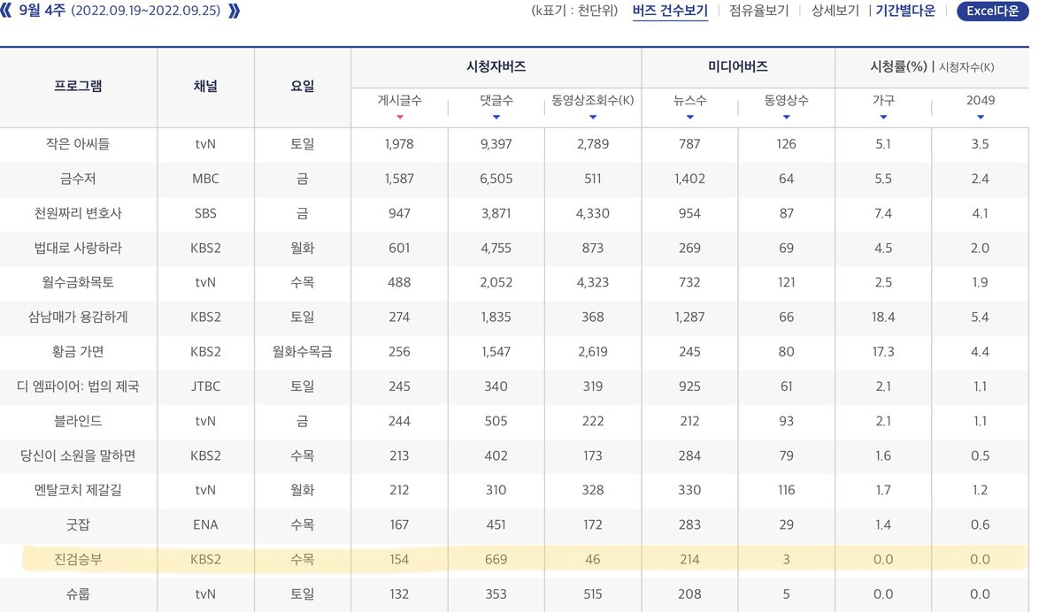Screen dimensions: 1062x612
Task: Switch to 점유율보기 view
Action: tap(758, 11)
